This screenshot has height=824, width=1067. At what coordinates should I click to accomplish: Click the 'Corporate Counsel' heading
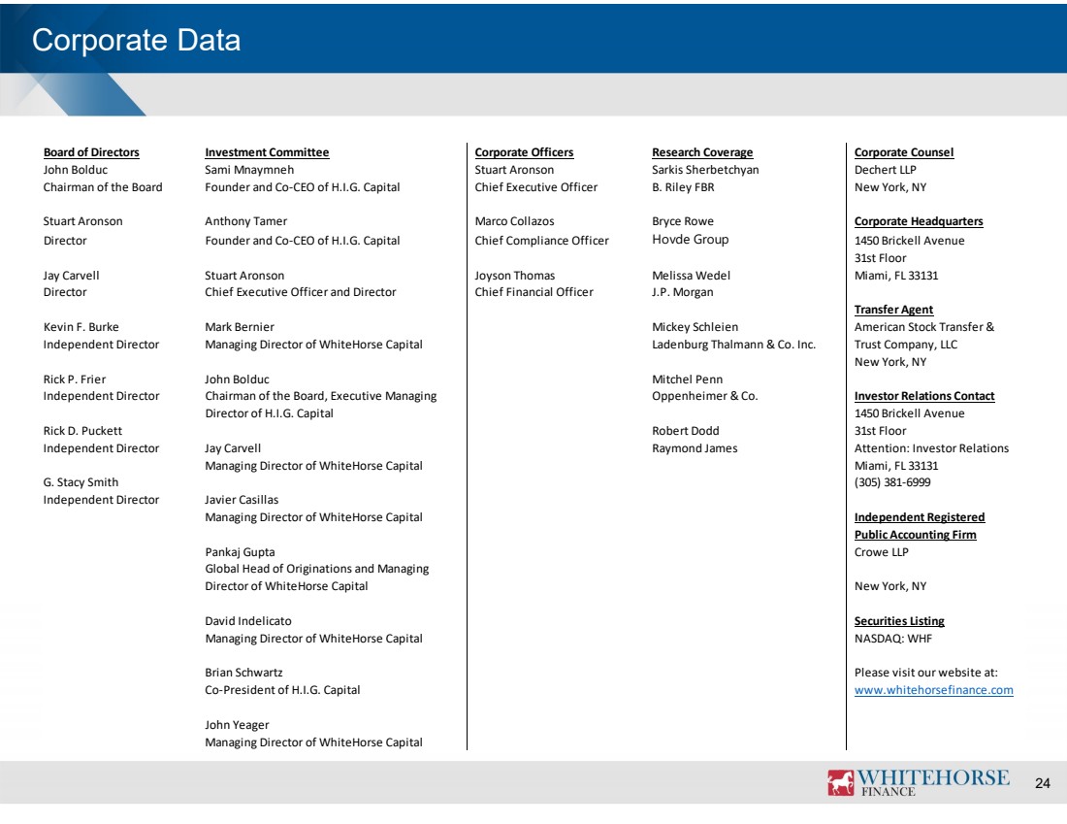[x=904, y=152]
